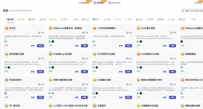Get the MJ品牌Logo生成器 app

pos(84,71)
